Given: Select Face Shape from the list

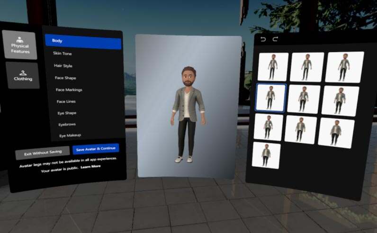Looking at the screenshot, I should 66,78.
